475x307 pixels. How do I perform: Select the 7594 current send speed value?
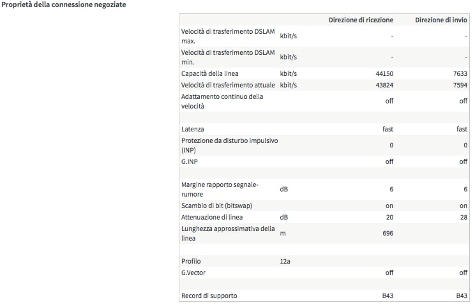click(460, 86)
